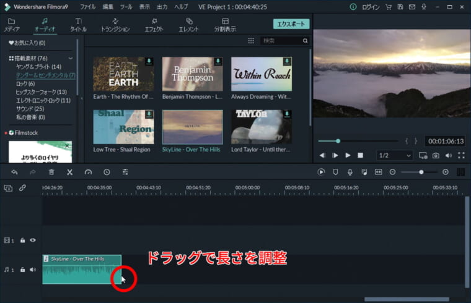
Task: Delete the selected clip with trash icon
Action: click(x=51, y=172)
